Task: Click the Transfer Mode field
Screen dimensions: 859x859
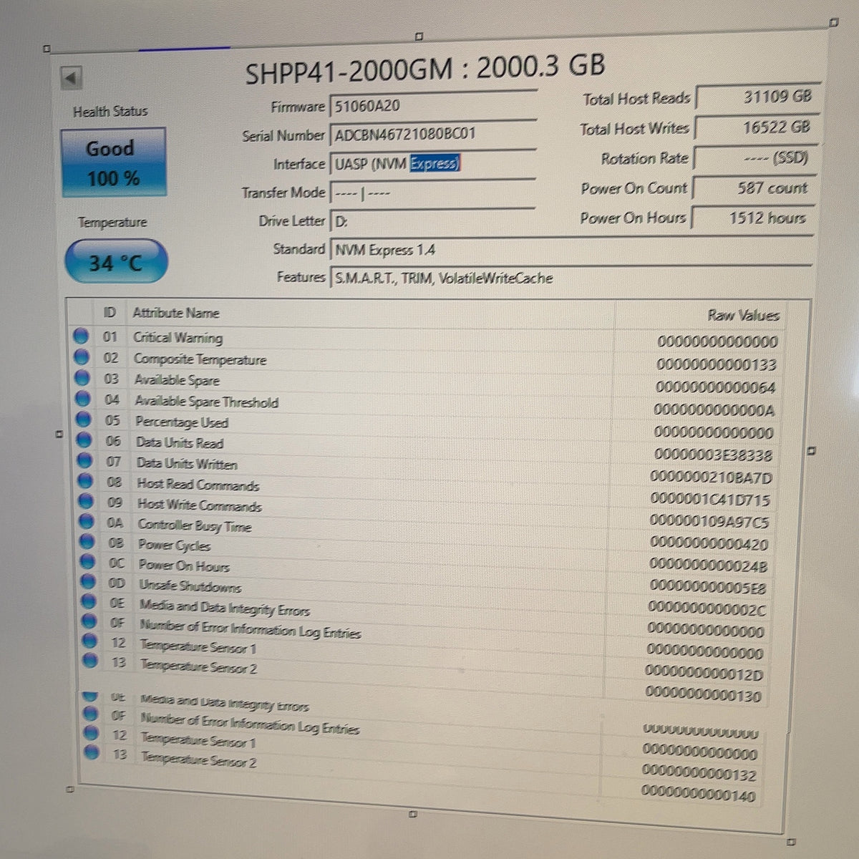Action: coord(432,193)
